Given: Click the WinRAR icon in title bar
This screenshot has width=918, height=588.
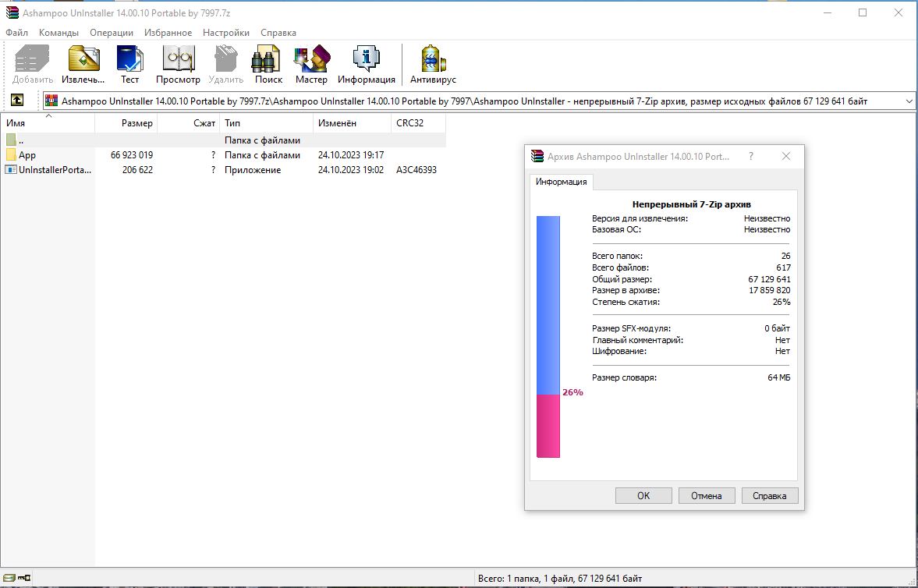Looking at the screenshot, I should pyautogui.click(x=12, y=13).
